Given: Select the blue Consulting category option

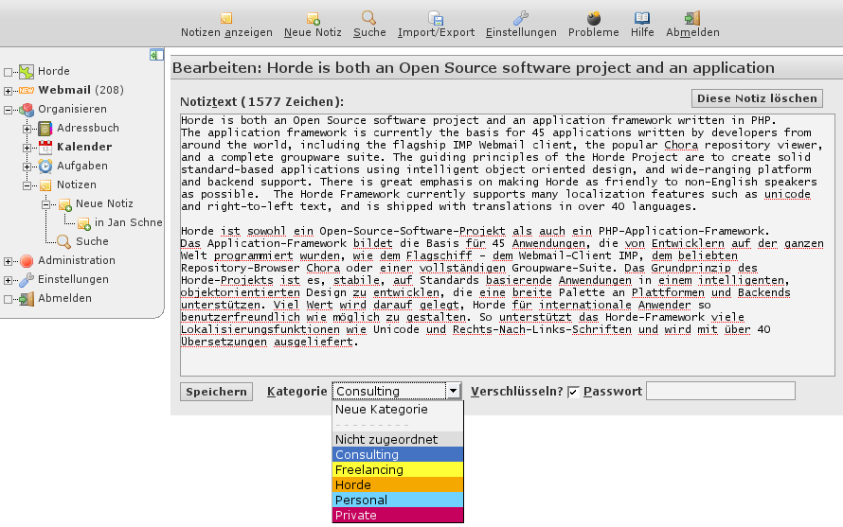Looking at the screenshot, I should point(398,454).
